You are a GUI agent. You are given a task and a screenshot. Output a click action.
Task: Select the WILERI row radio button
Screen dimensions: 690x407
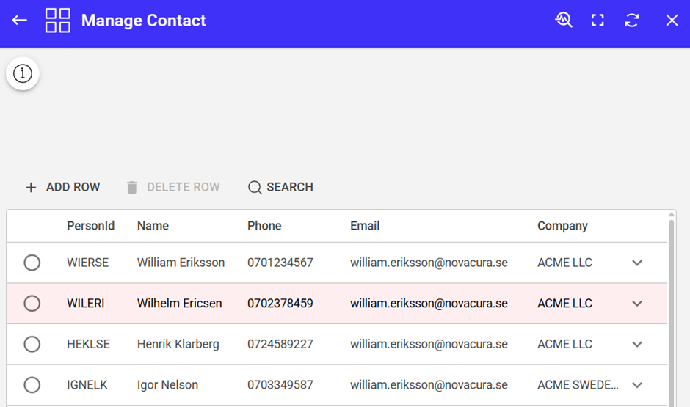(32, 304)
